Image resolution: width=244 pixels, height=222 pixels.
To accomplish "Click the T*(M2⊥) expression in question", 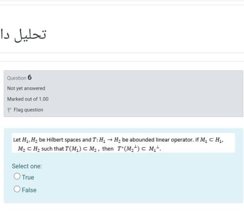I will pyautogui.click(x=128, y=149).
